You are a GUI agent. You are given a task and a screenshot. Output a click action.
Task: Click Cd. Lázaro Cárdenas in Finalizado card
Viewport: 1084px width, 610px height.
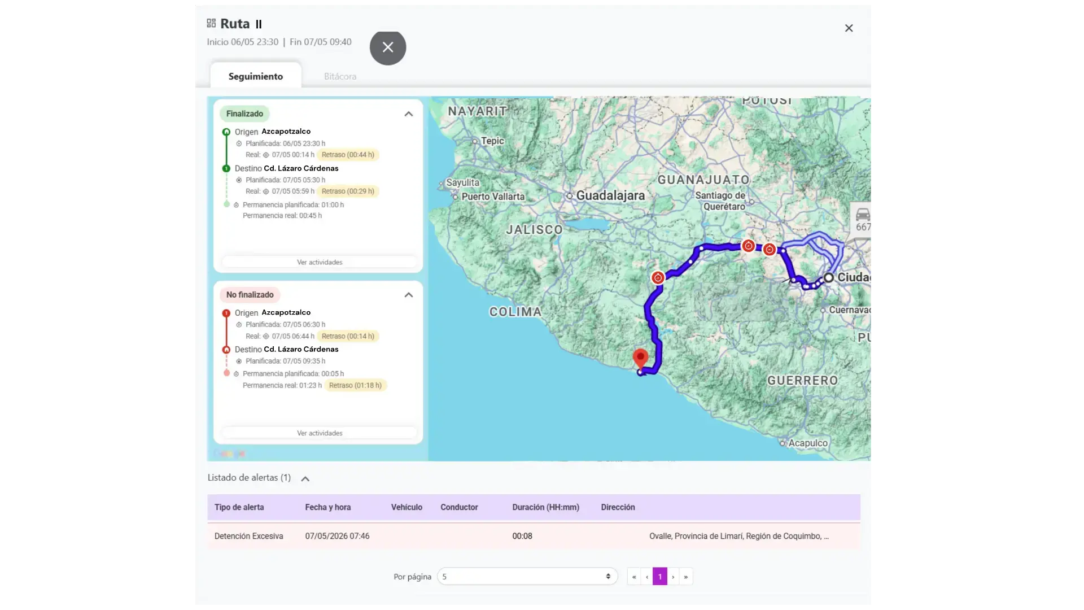click(301, 168)
